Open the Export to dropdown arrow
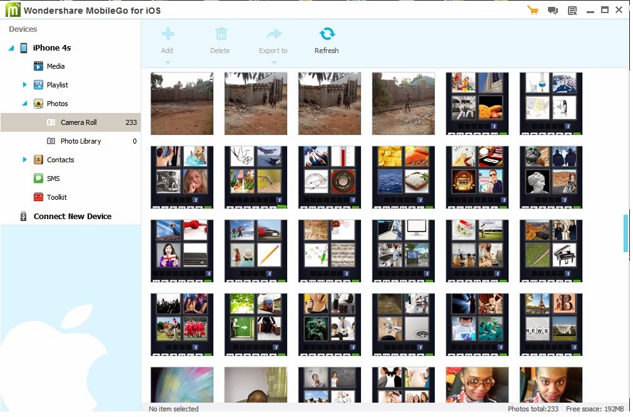This screenshot has width=633, height=417. pos(274,62)
